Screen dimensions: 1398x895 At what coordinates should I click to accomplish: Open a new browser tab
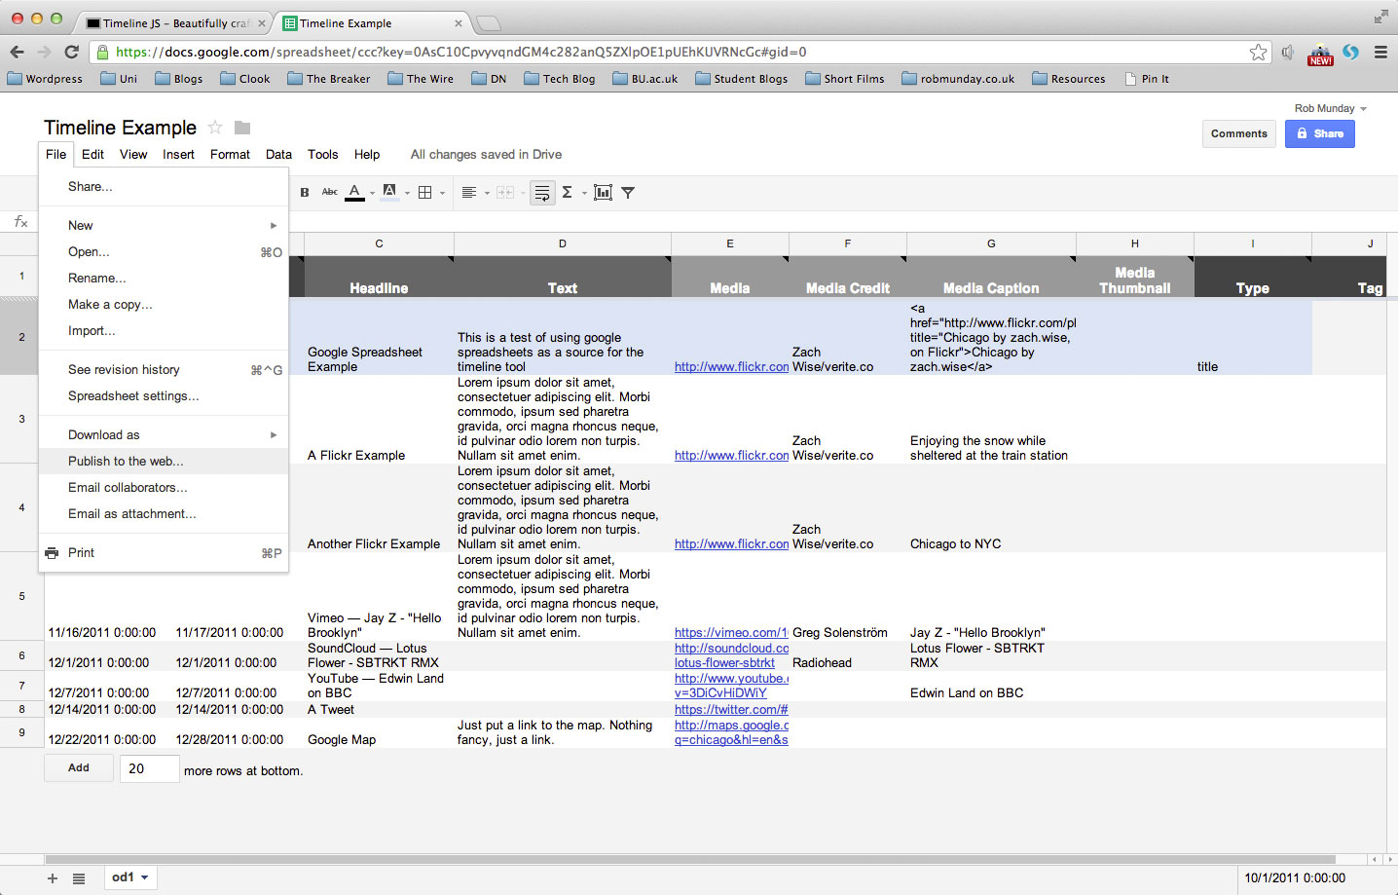pyautogui.click(x=488, y=23)
